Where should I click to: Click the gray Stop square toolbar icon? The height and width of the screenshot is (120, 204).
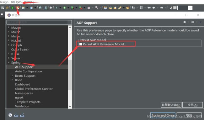(x=89, y=8)
